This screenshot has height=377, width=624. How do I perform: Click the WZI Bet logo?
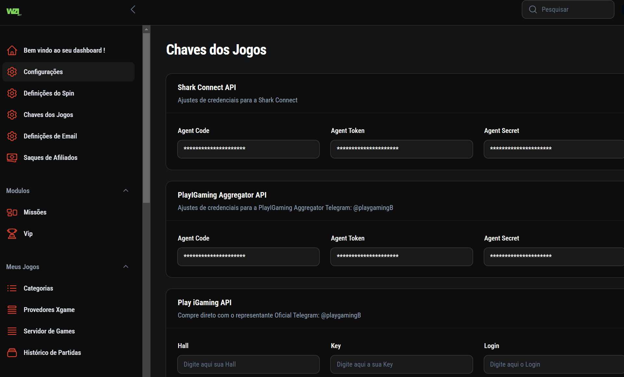(14, 12)
